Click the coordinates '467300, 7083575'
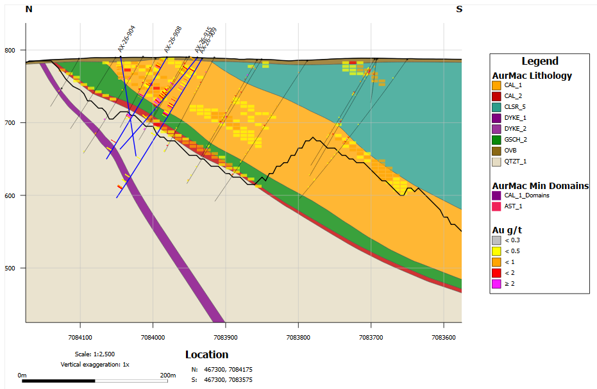 point(228,380)
